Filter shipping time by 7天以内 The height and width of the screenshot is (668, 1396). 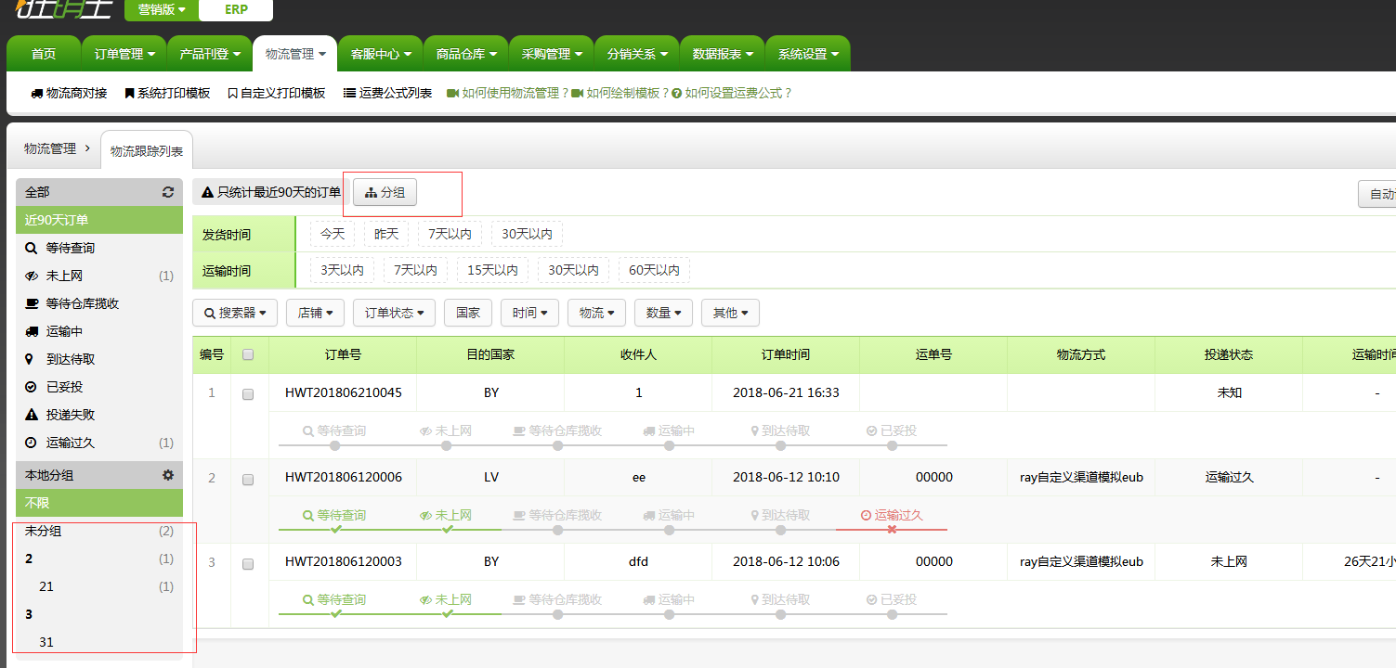[450, 234]
